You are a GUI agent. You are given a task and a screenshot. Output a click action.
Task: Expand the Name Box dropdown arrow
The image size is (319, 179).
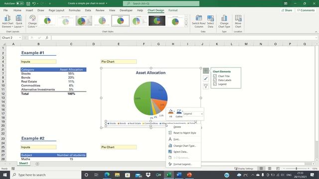click(20, 38)
